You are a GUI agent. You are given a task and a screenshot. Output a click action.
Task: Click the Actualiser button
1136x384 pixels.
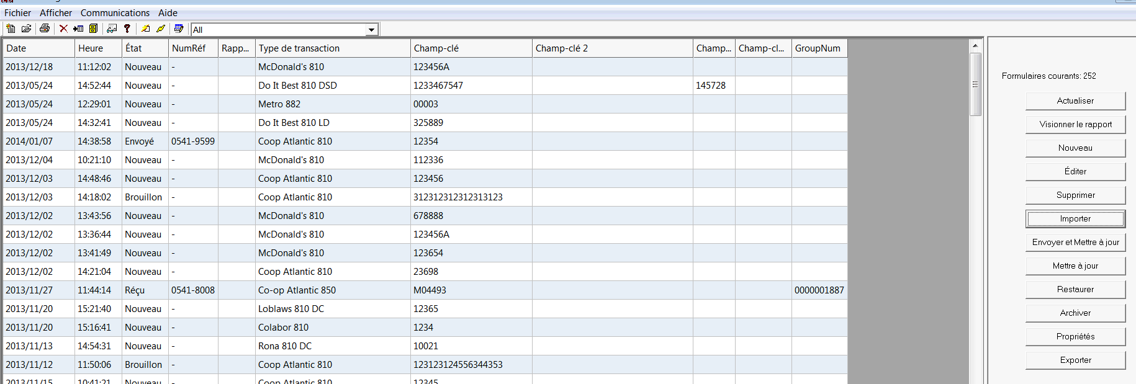click(x=1075, y=101)
